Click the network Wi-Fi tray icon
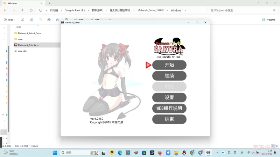 tap(249, 153)
